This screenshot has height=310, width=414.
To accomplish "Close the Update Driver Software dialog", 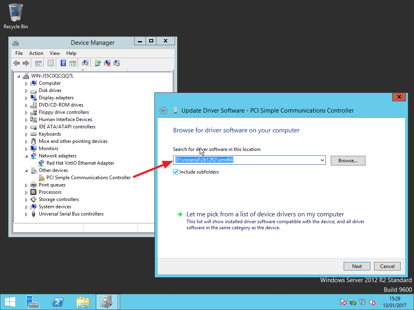I will pos(399,97).
